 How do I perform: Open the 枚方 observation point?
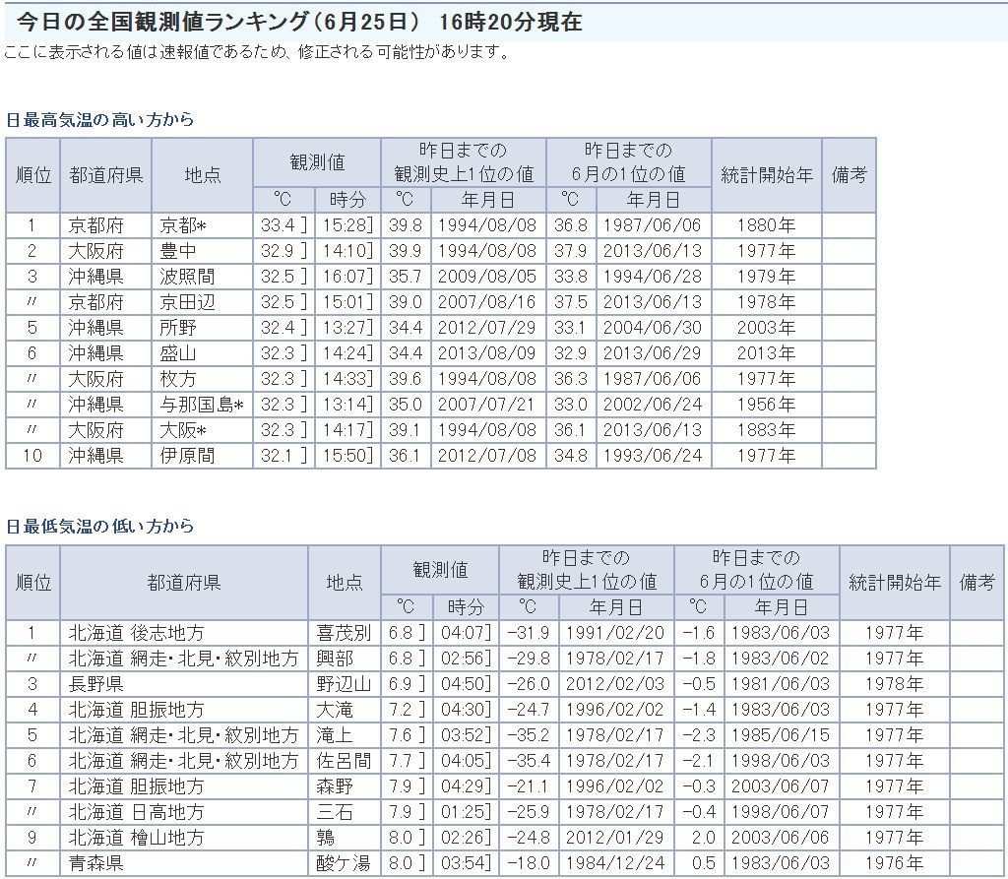click(177, 379)
